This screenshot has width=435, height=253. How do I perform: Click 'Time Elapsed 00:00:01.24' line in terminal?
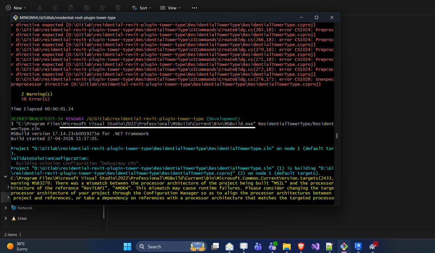(x=42, y=109)
